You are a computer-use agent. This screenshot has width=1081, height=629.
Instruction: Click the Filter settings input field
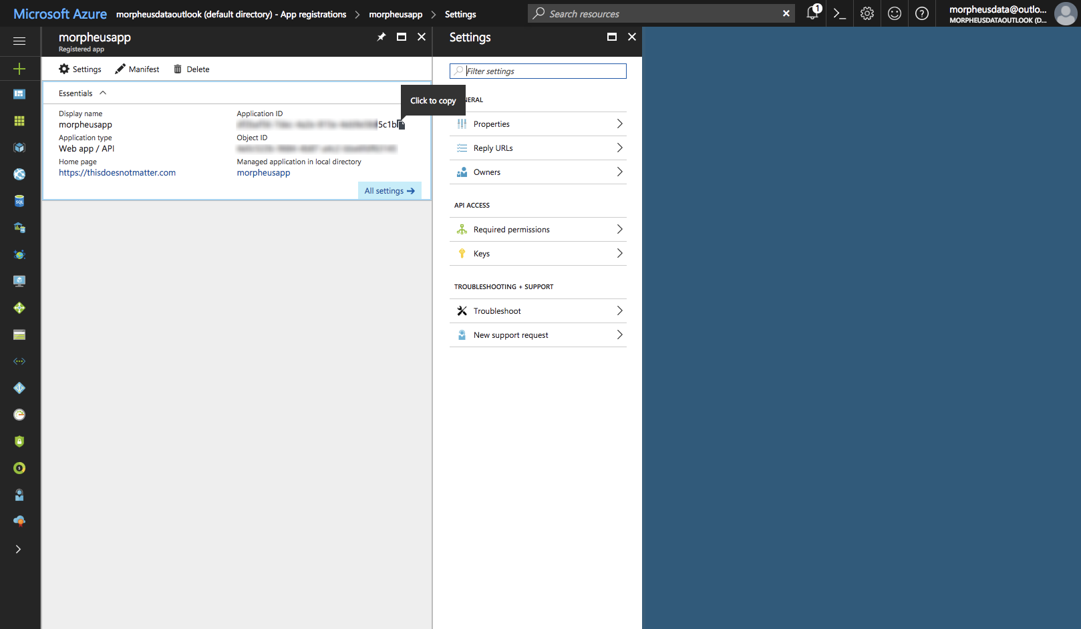point(538,71)
